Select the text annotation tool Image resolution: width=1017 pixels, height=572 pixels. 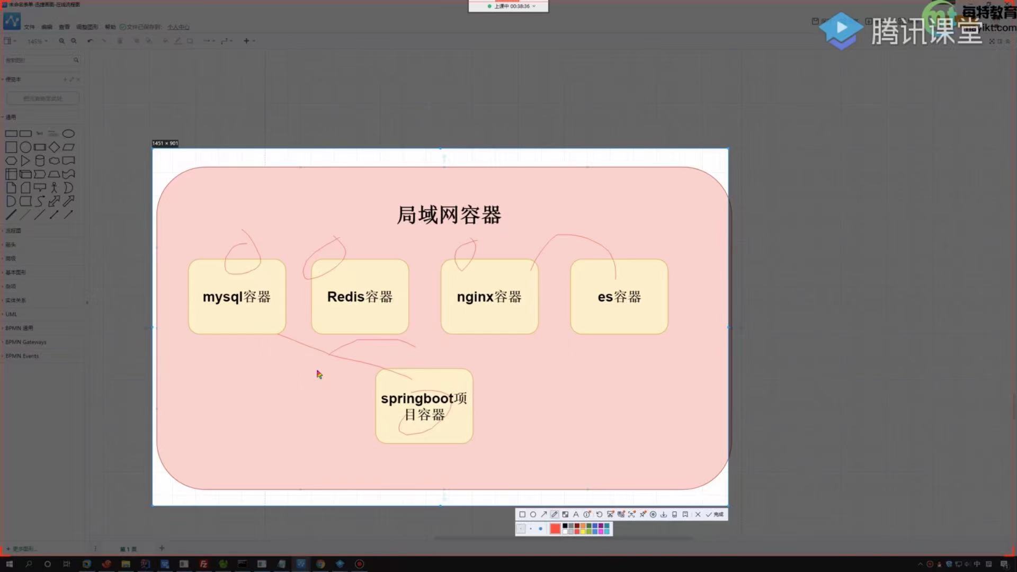point(576,514)
